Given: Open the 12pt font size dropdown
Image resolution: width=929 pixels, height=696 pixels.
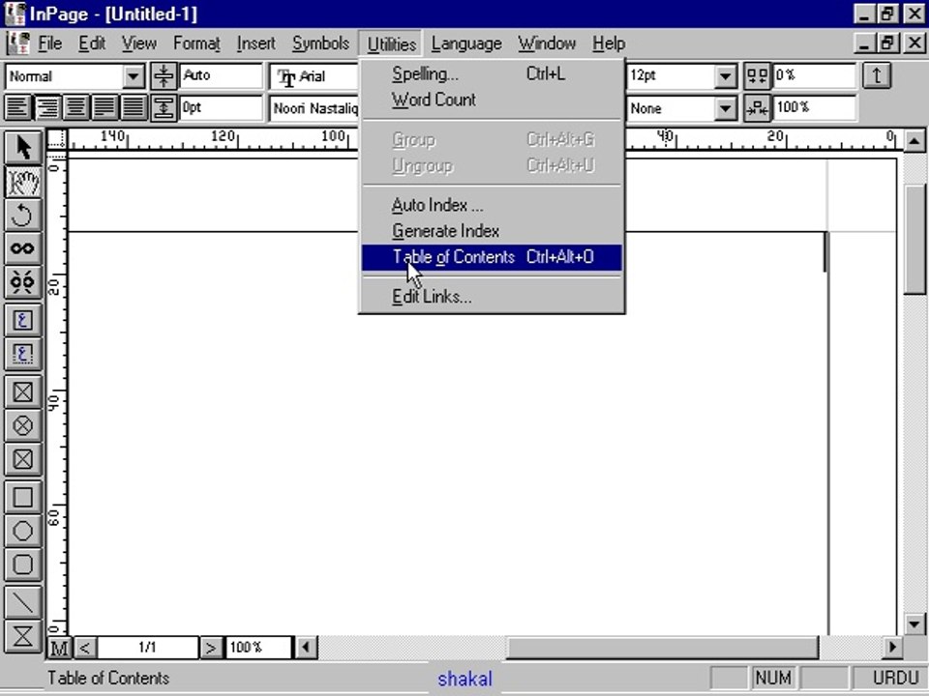Looking at the screenshot, I should click(725, 76).
